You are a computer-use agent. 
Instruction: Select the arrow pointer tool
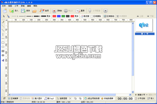click(x=4, y=16)
